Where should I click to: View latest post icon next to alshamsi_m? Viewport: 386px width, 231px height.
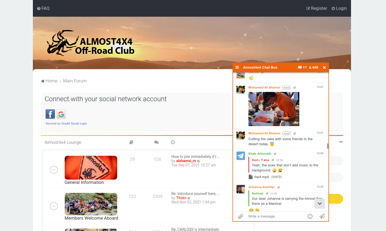click(199, 161)
